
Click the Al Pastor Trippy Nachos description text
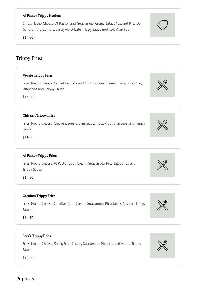coord(81,26)
